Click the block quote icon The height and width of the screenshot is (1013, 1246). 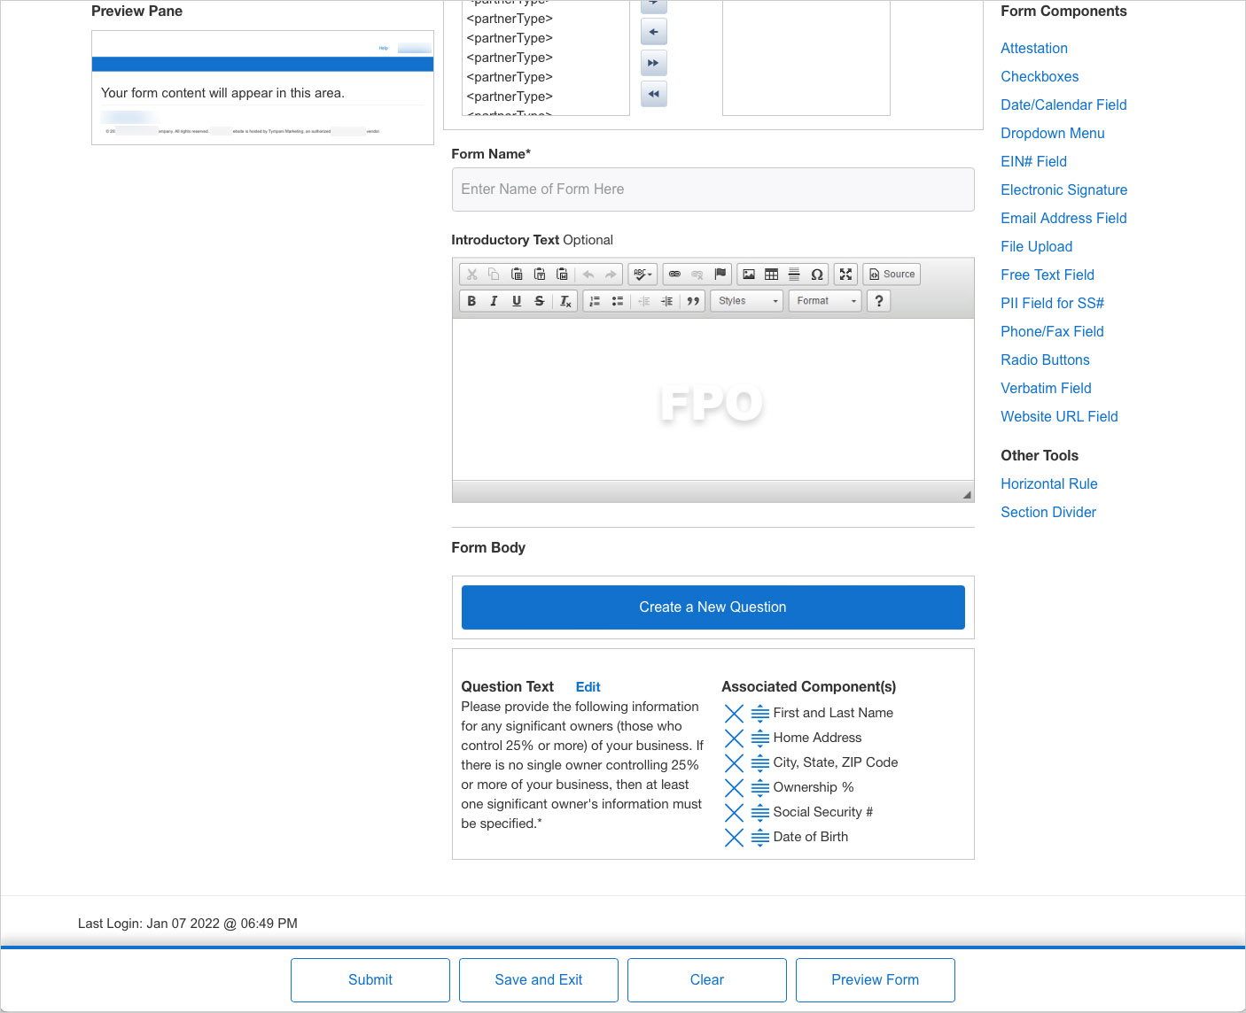point(693,301)
